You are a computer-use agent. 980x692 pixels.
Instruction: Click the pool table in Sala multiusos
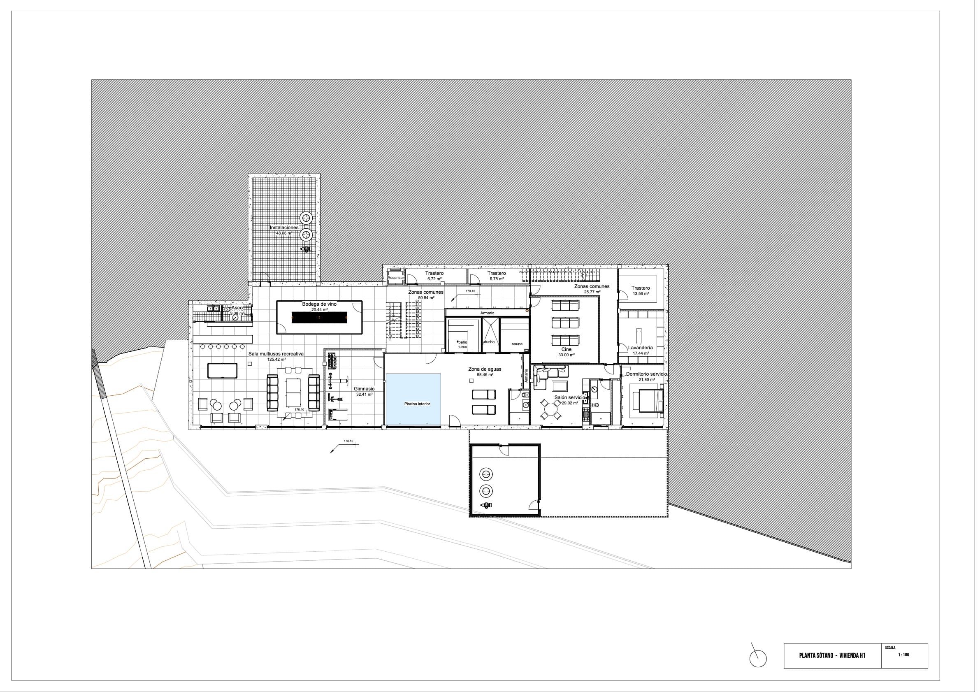222,370
